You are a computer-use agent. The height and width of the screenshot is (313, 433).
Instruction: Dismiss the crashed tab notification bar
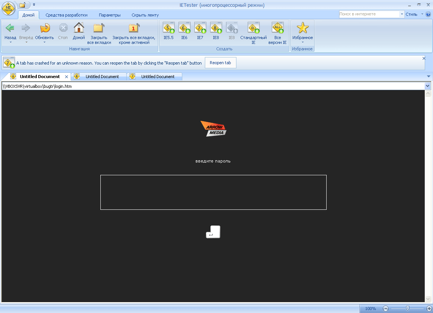pyautogui.click(x=424, y=58)
